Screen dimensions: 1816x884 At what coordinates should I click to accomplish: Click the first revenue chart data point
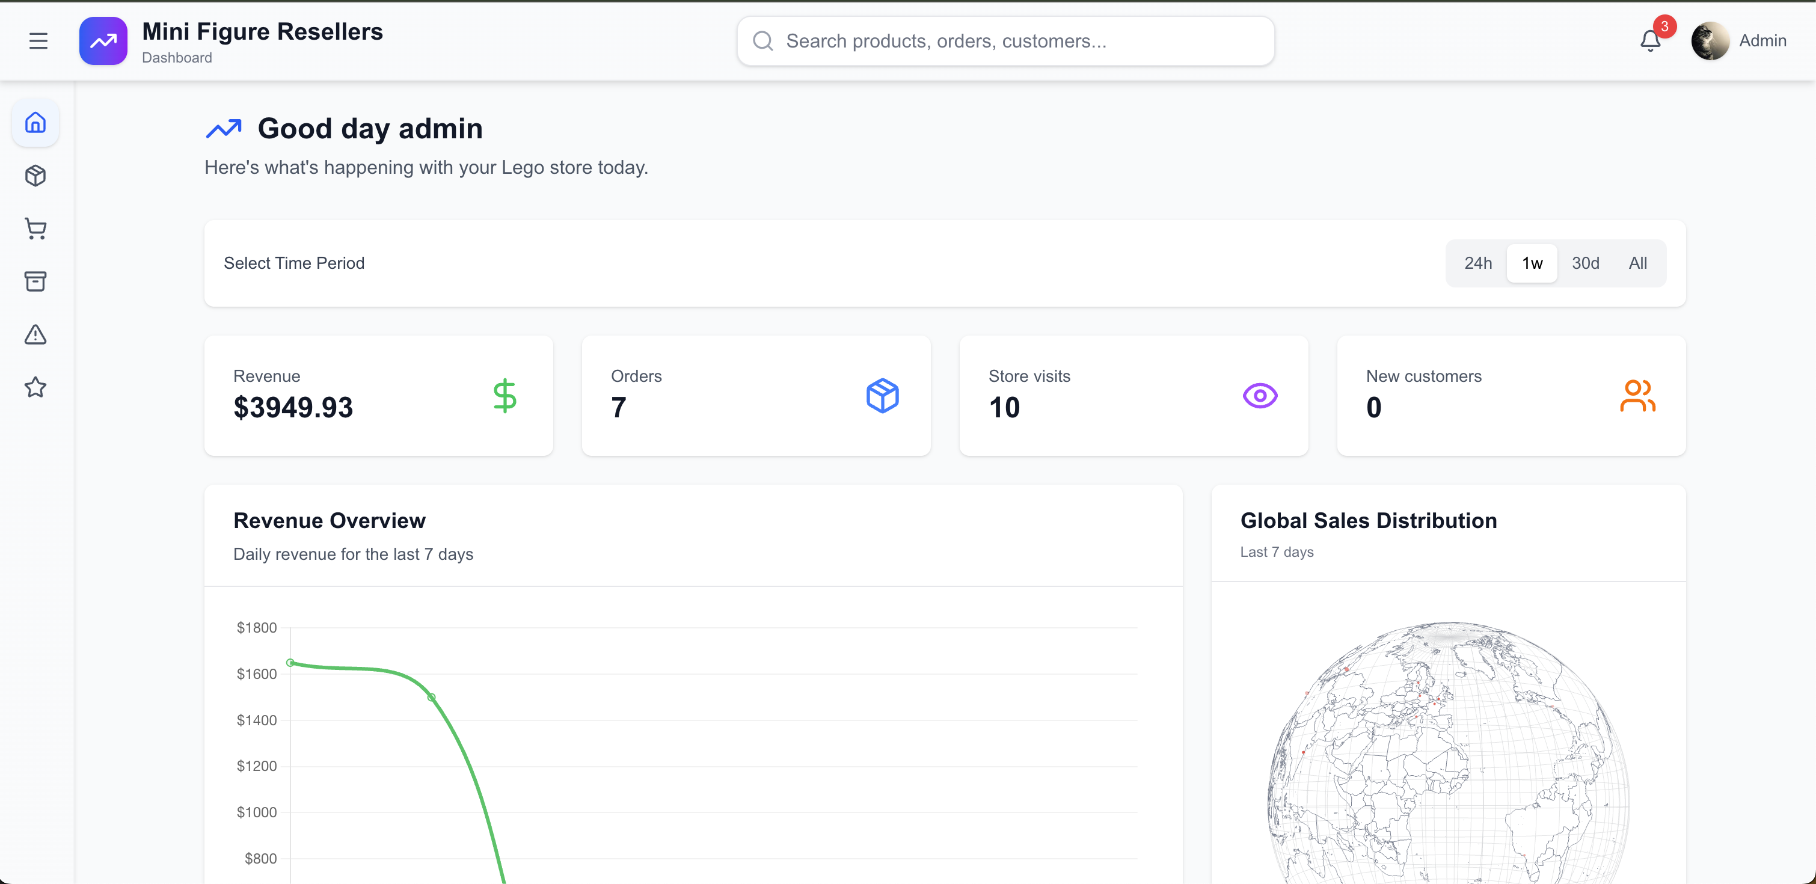290,663
